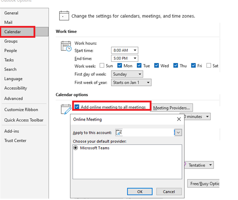Viewport: 238px width, 200px height.
Task: Open the Add-ins category
Action: [x=12, y=131]
